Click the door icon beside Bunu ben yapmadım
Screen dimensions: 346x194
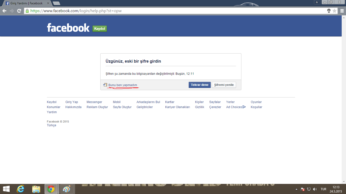click(105, 85)
